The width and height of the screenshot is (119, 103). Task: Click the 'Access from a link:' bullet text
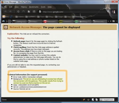(x=22, y=51)
